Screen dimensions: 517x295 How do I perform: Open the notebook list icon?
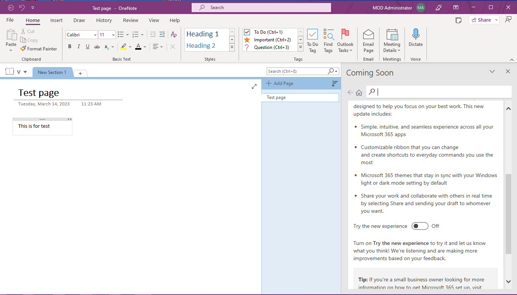pos(9,72)
